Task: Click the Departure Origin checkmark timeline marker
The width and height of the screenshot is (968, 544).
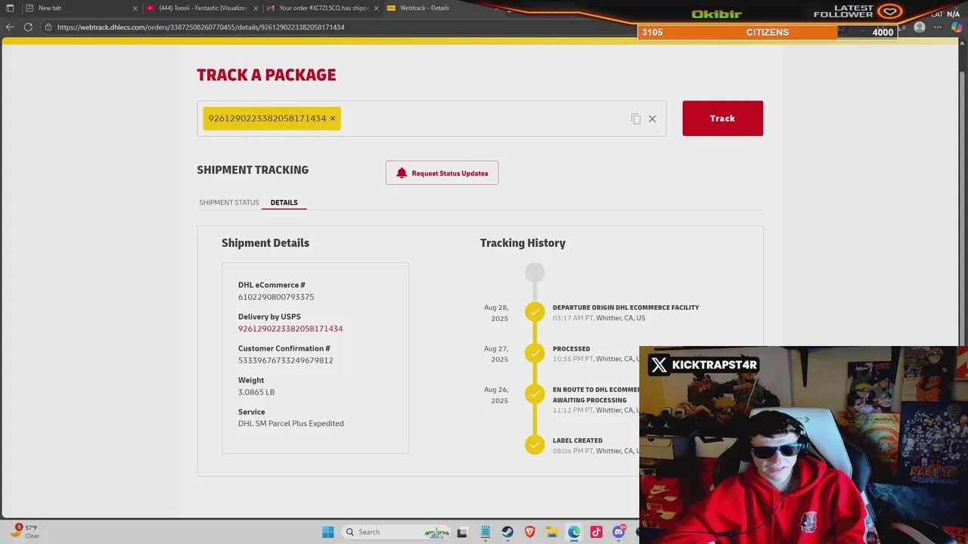Action: 535,312
